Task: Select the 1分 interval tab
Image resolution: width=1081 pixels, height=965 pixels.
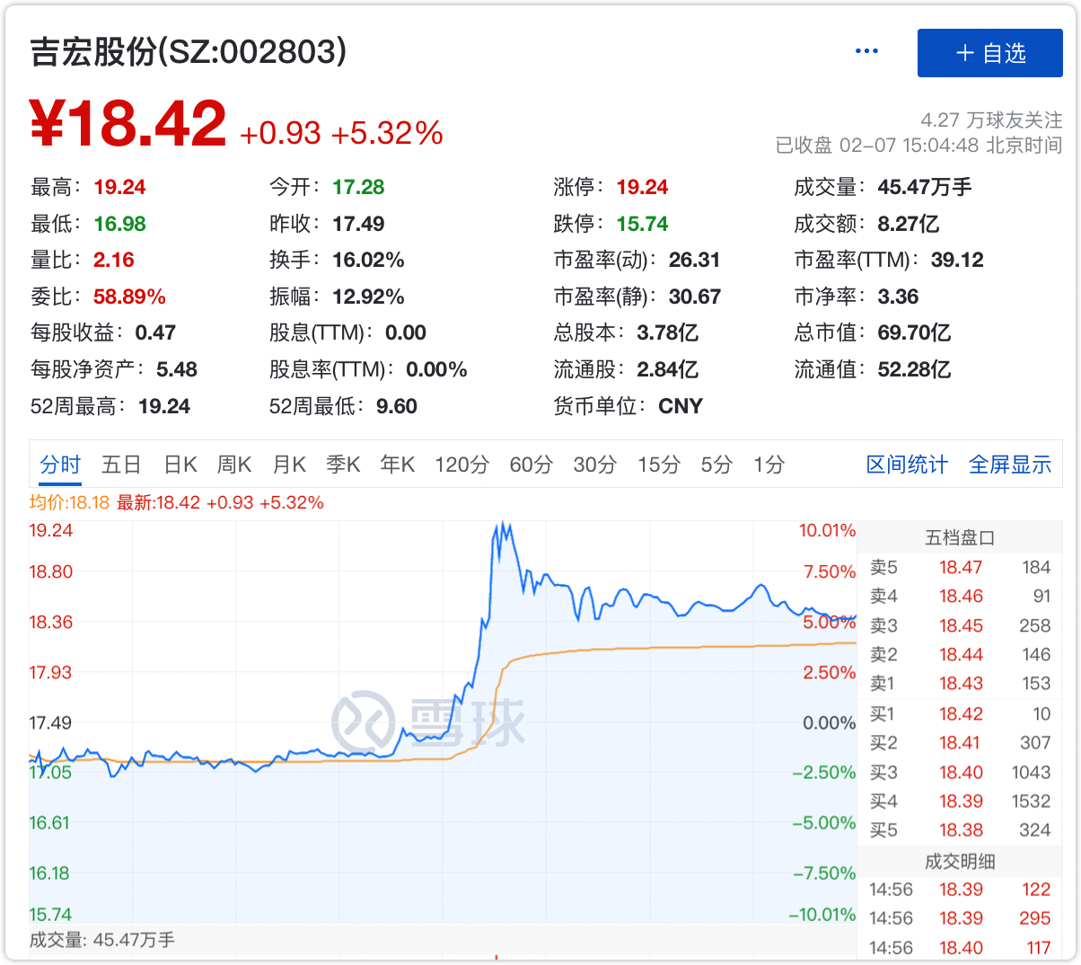Action: pyautogui.click(x=769, y=465)
